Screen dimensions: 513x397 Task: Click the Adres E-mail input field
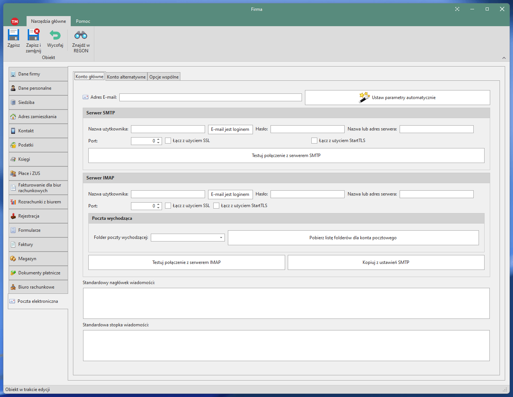pyautogui.click(x=210, y=98)
